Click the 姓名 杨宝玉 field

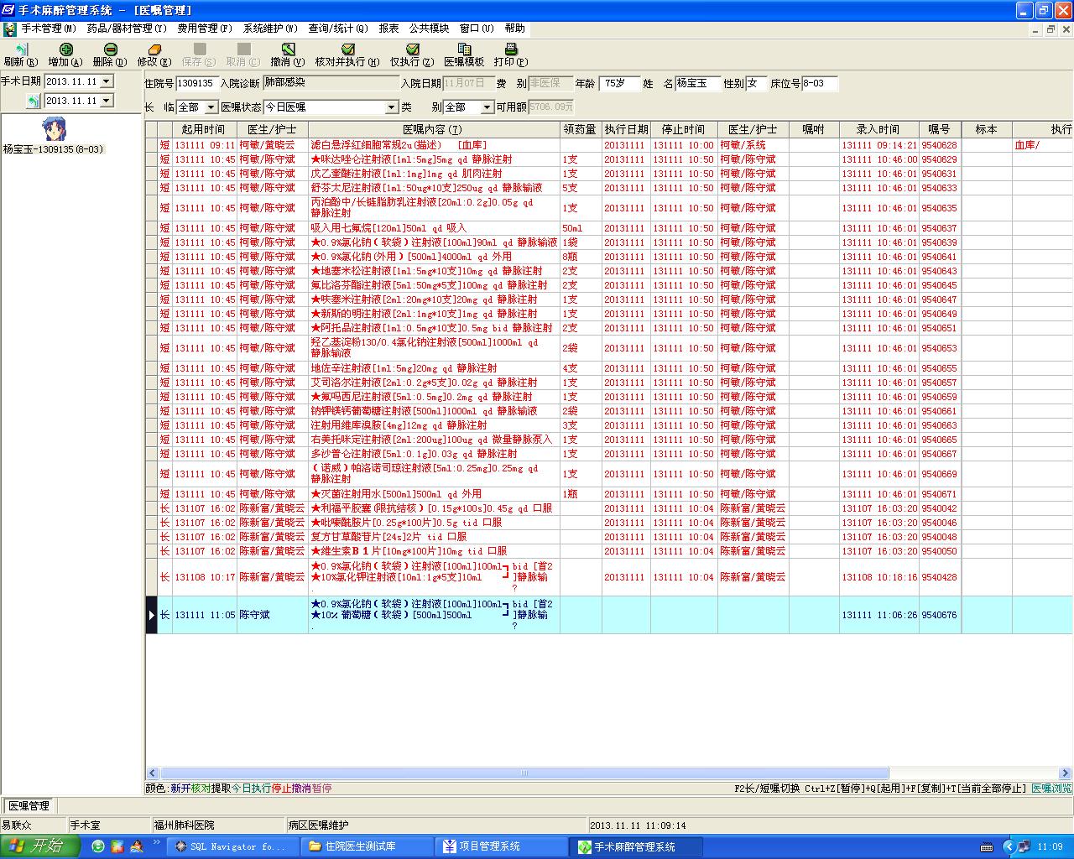tap(697, 83)
